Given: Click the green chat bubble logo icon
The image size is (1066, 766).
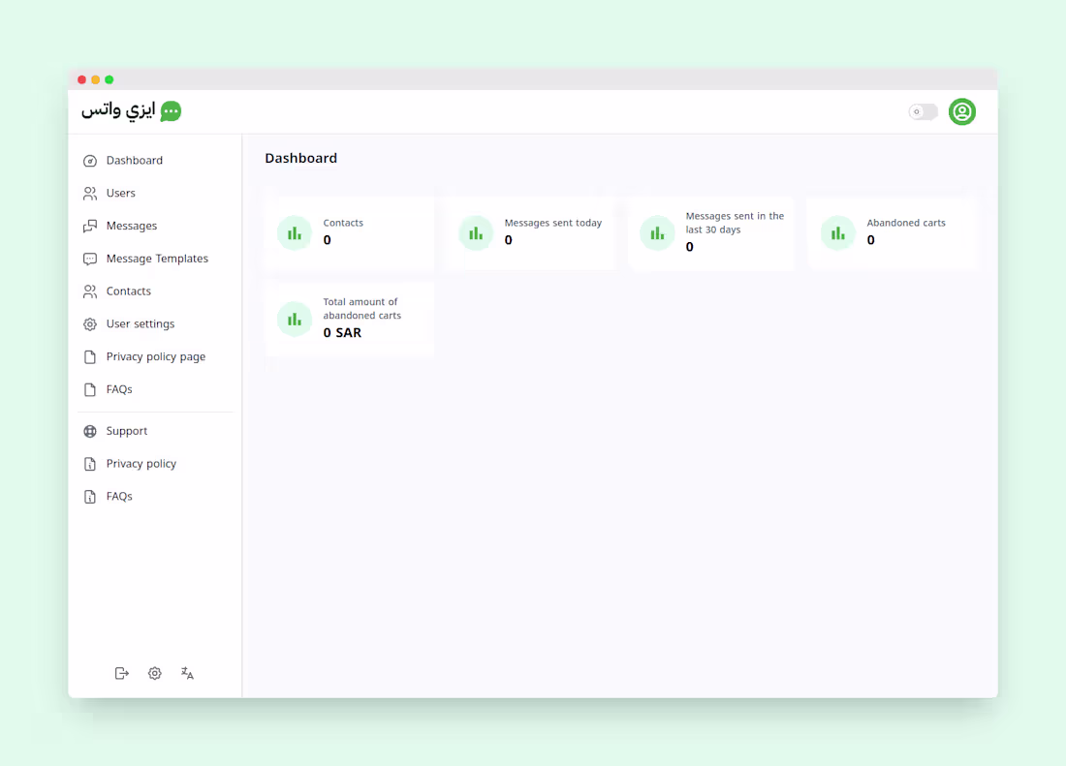Looking at the screenshot, I should click(x=172, y=111).
